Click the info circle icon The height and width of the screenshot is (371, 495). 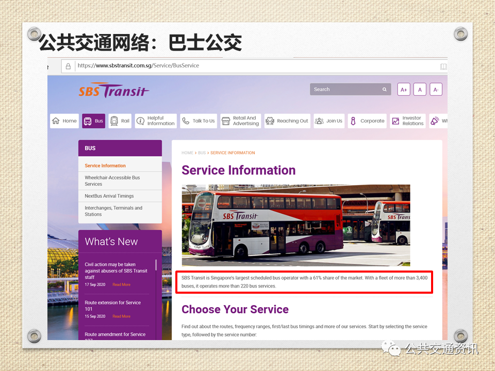point(140,121)
